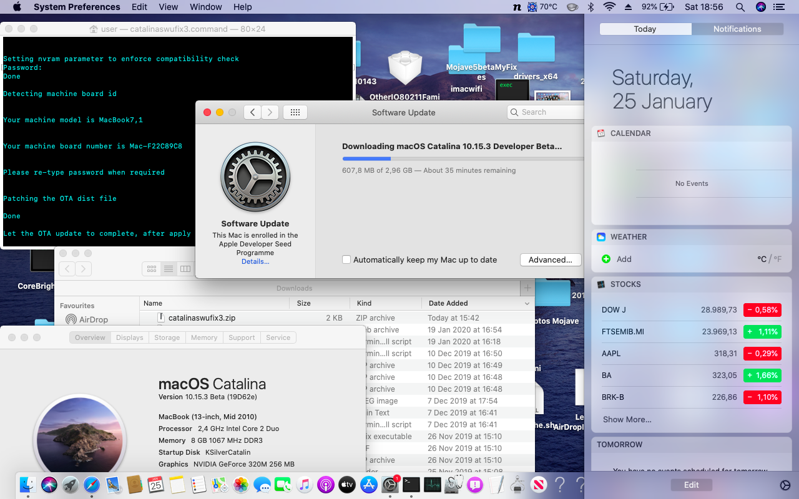Viewport: 799px width, 499px height.
Task: Open the Details... link for seed programme
Action: pyautogui.click(x=255, y=261)
